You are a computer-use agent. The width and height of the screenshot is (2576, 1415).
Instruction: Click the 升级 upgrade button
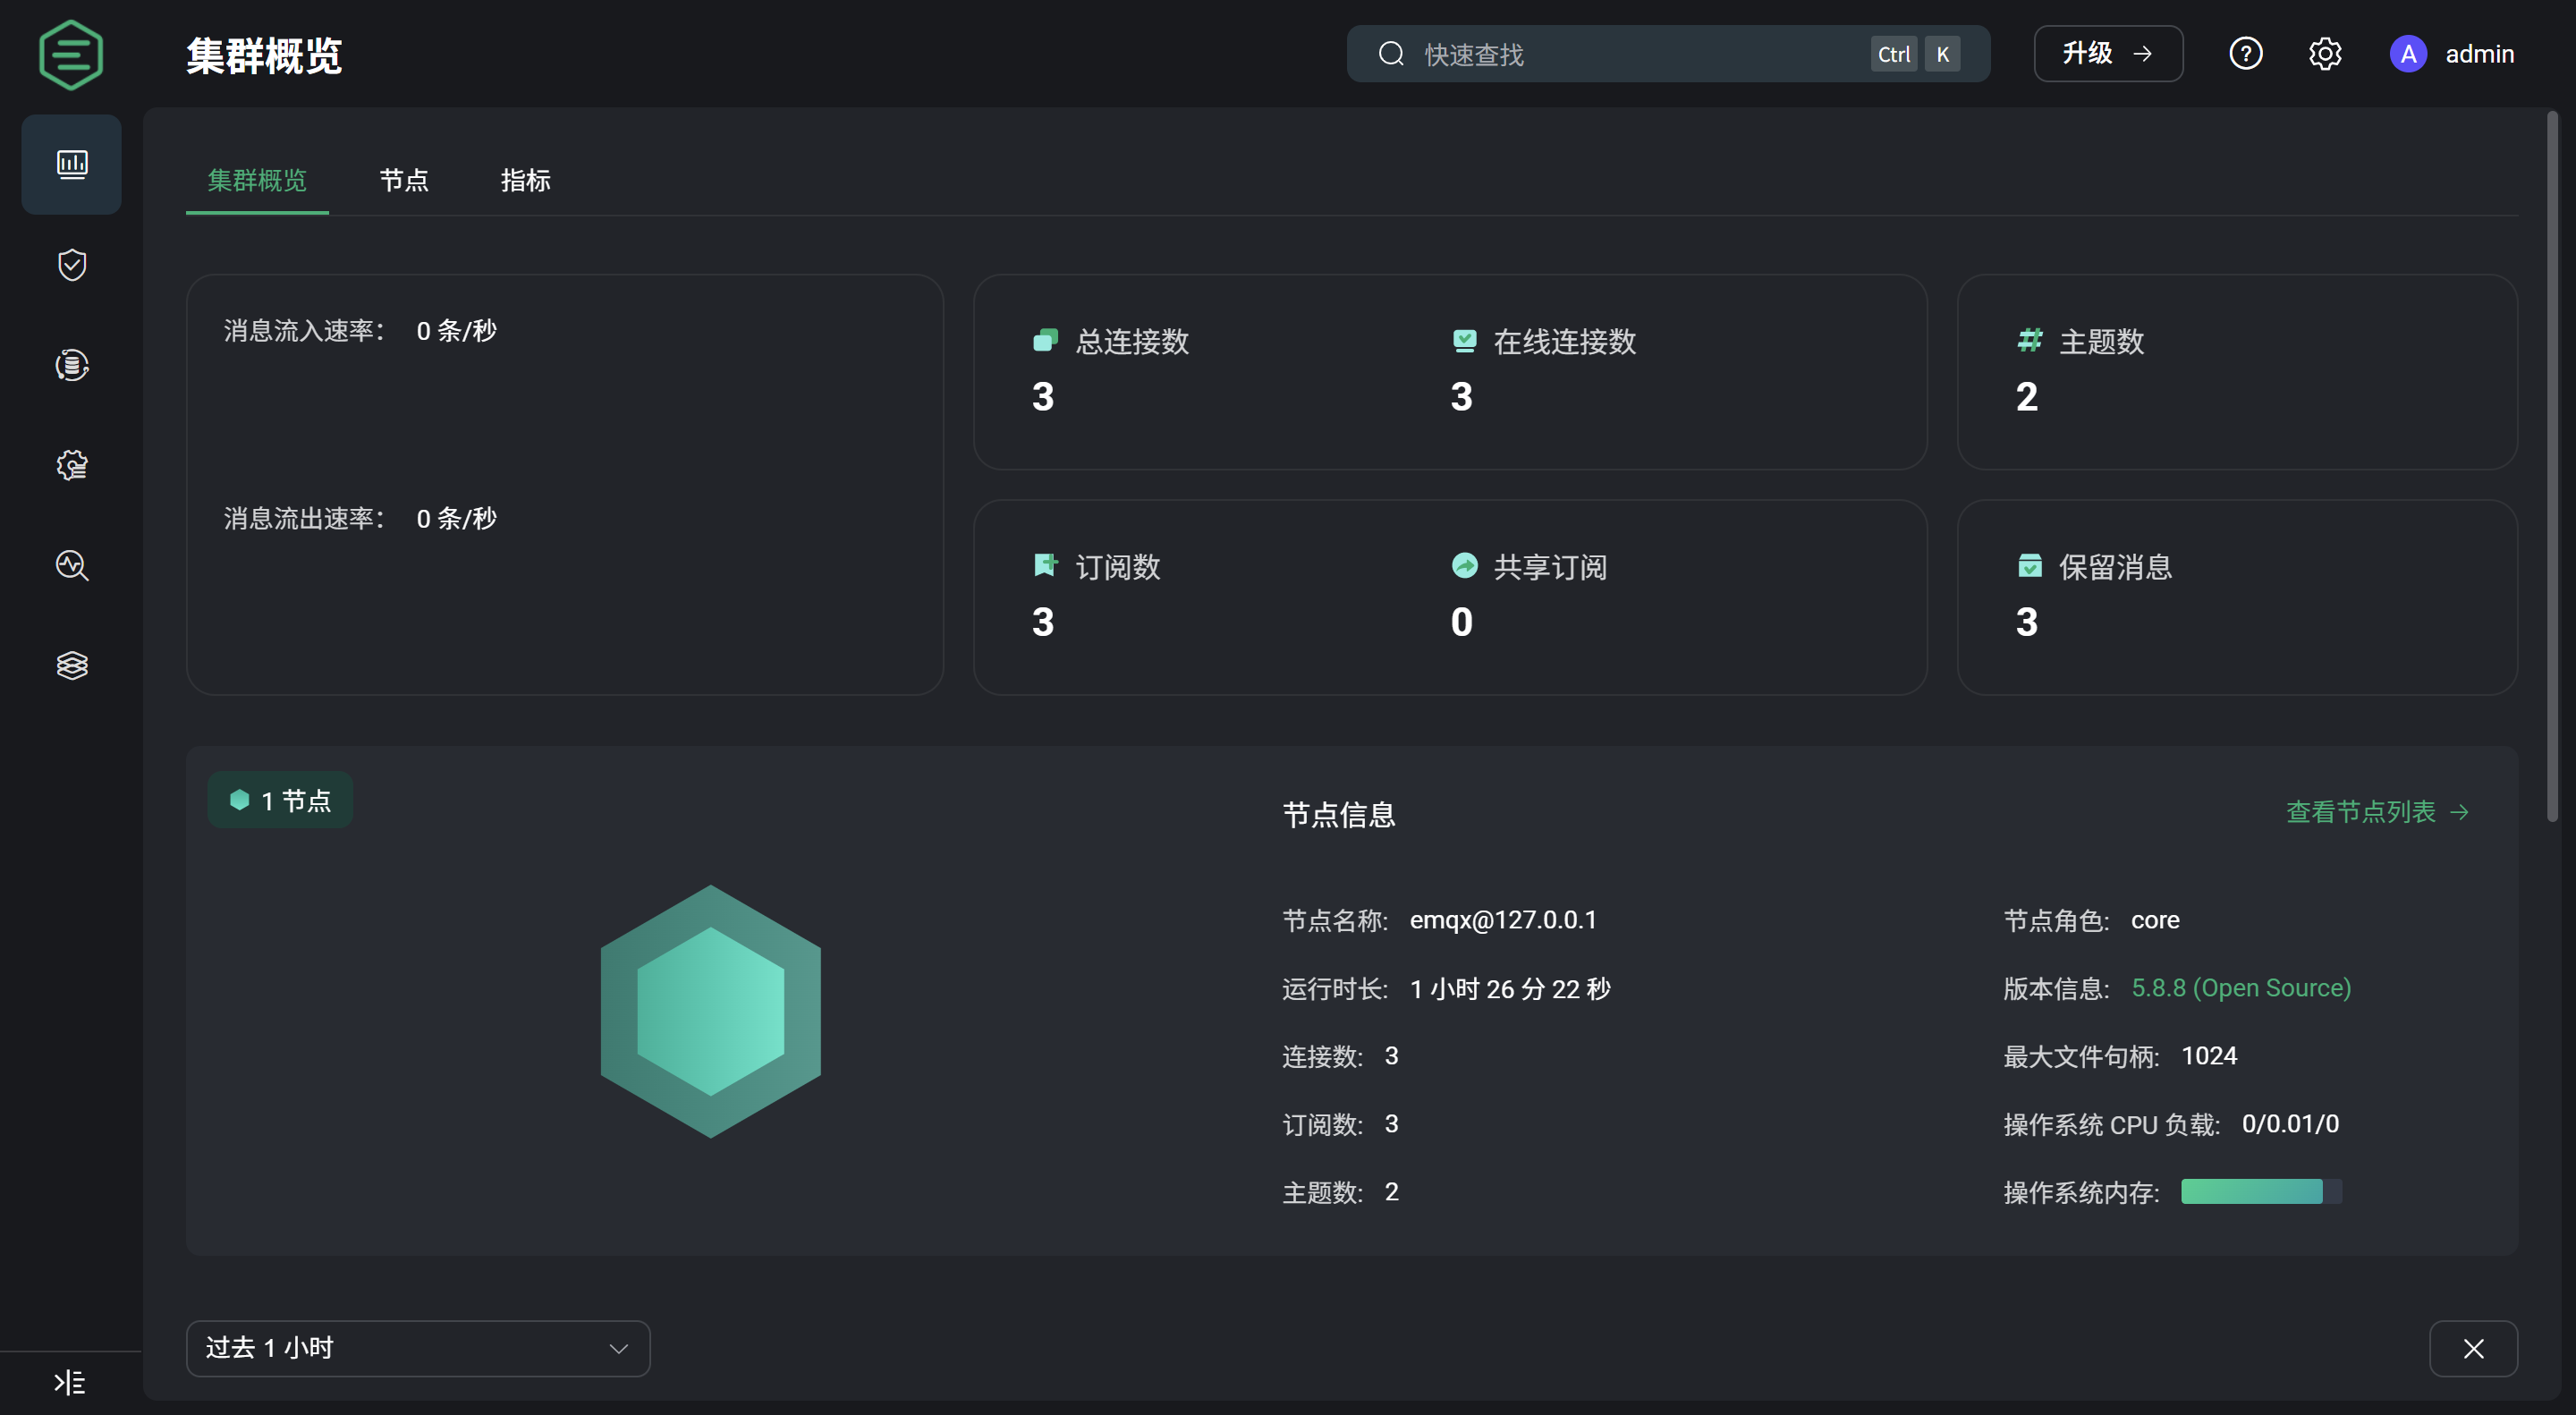[2107, 54]
